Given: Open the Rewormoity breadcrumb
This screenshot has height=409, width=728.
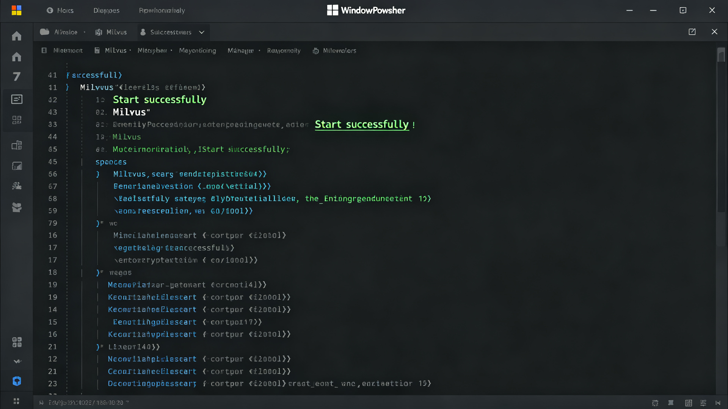Looking at the screenshot, I should click(x=284, y=50).
